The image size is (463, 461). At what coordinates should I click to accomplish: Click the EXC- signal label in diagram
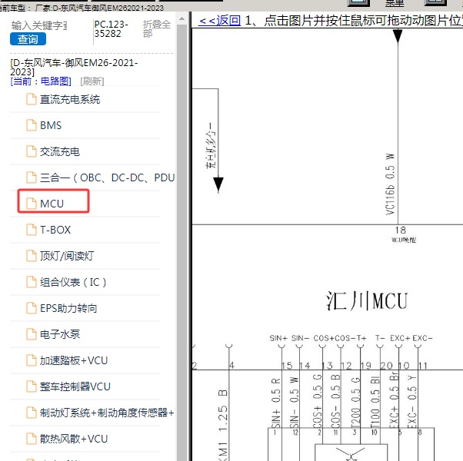coord(422,338)
